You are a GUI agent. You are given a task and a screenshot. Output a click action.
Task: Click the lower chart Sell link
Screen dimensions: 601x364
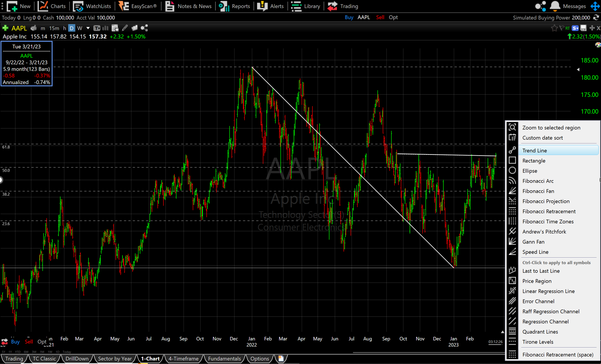coord(29,342)
